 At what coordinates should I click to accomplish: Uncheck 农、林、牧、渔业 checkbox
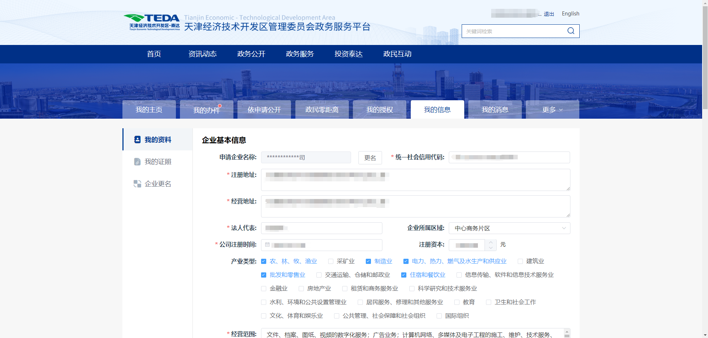pyautogui.click(x=264, y=261)
